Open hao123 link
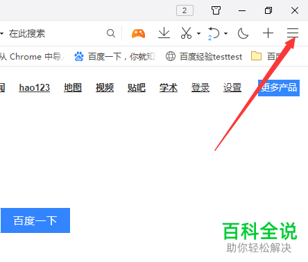This screenshot has height=262, width=308. (35, 88)
